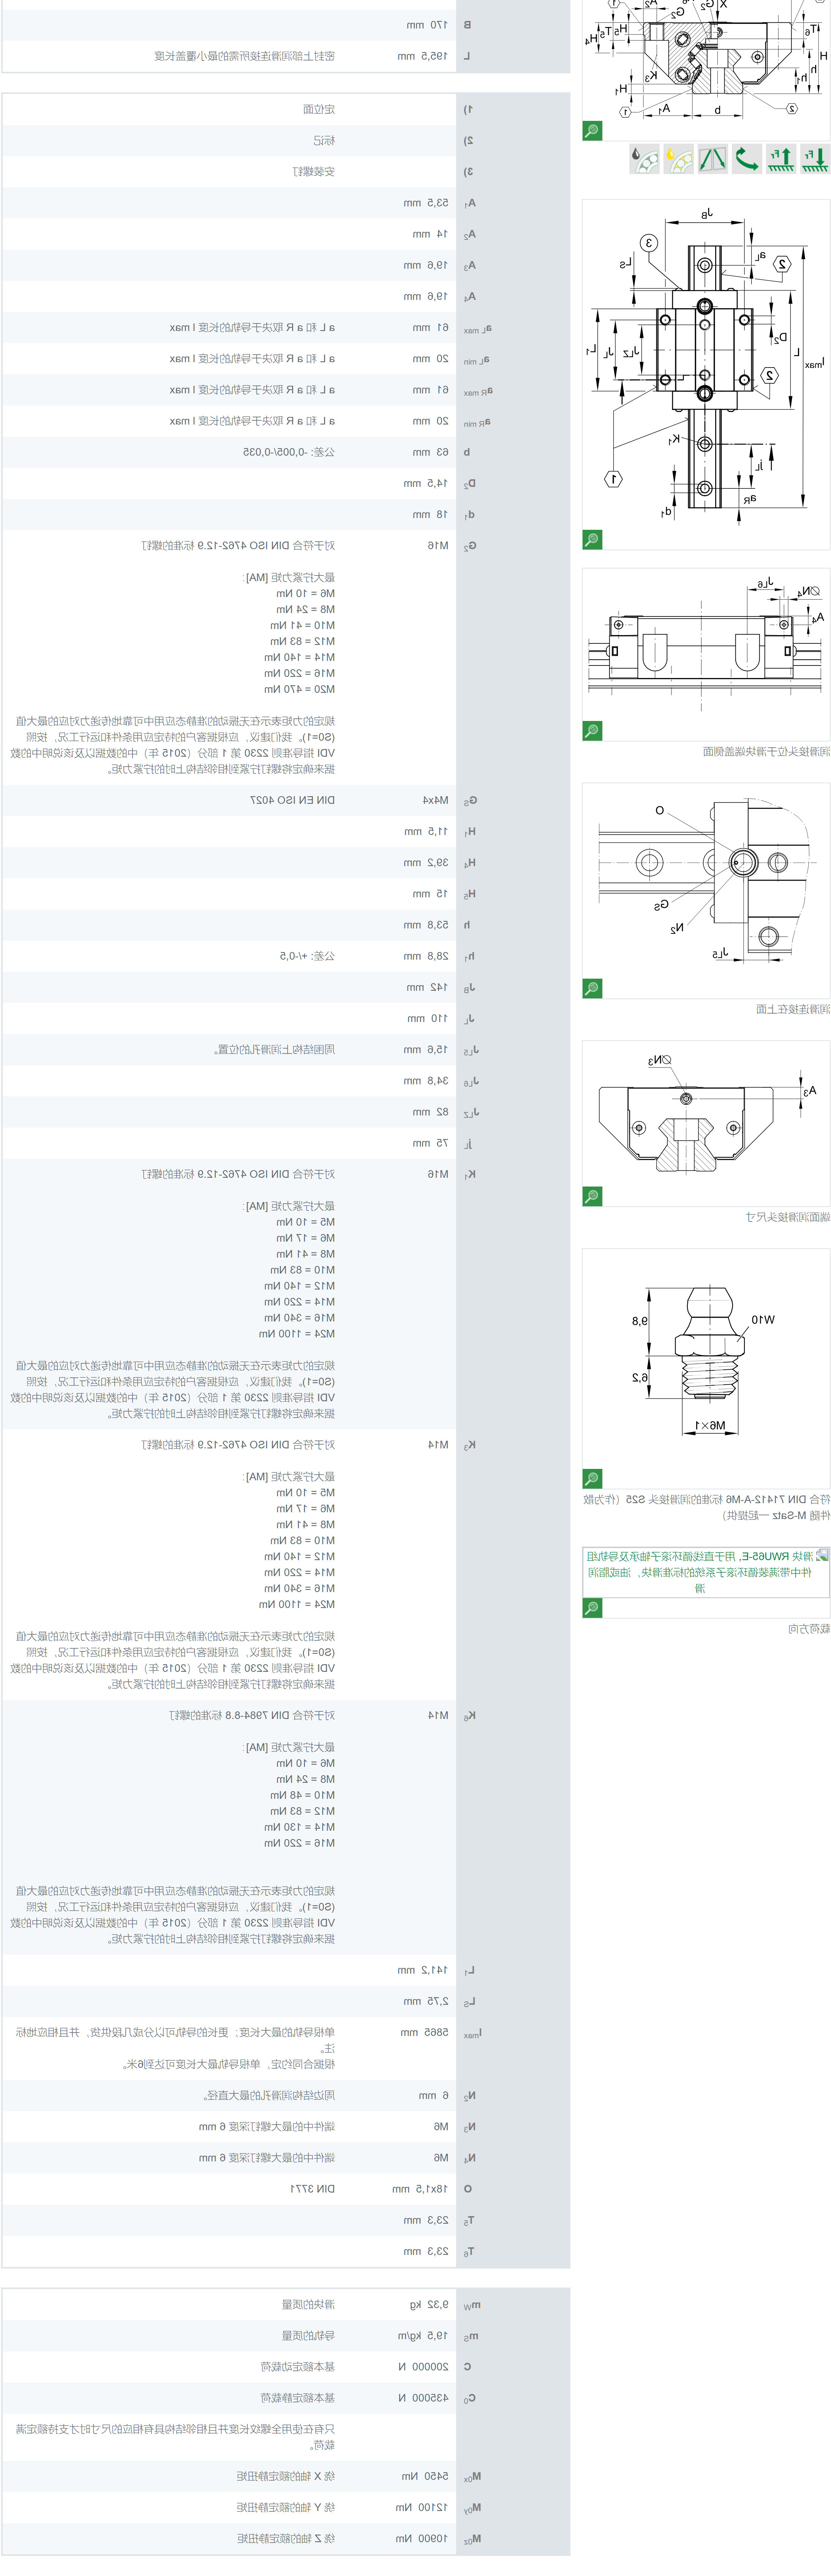Click the O-ring value 18x1,5 mm
The width and height of the screenshot is (831, 2576).
click(420, 2189)
